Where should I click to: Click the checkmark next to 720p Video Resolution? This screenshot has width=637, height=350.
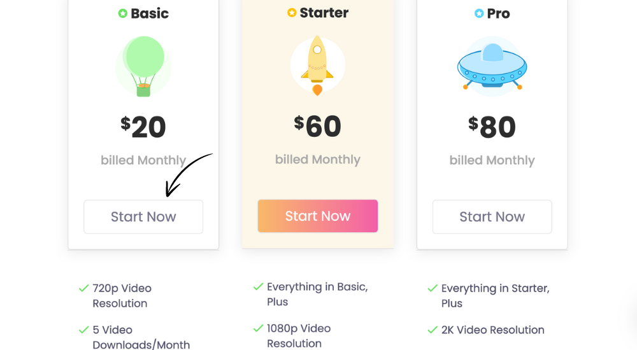[x=83, y=288]
